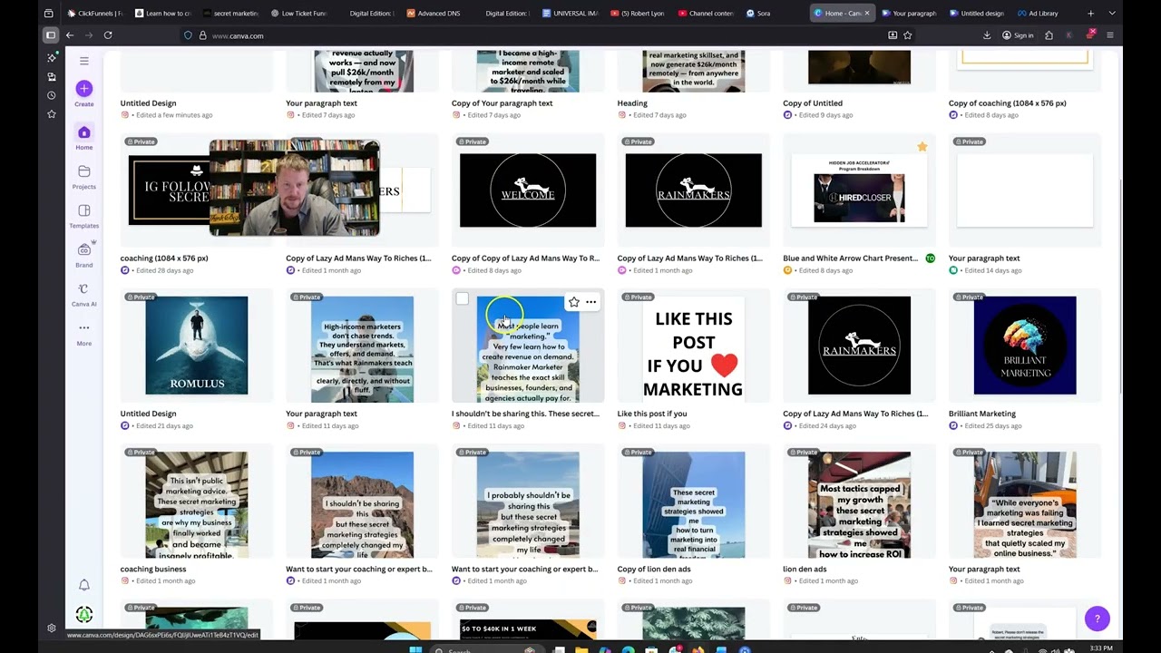Click 'Edited a few minutes ago' text
The image size is (1161, 653).
174,115
